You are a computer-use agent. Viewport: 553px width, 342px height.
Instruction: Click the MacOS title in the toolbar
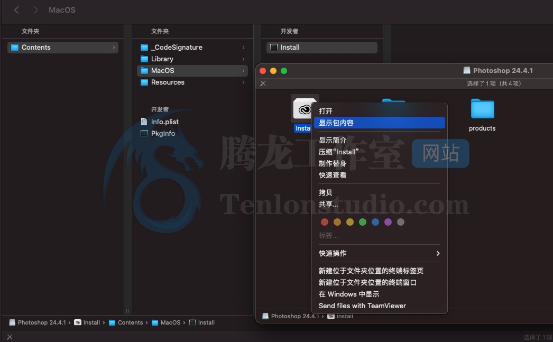[x=62, y=10]
